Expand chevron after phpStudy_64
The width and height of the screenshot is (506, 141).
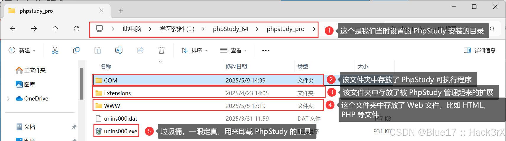[x=257, y=29]
